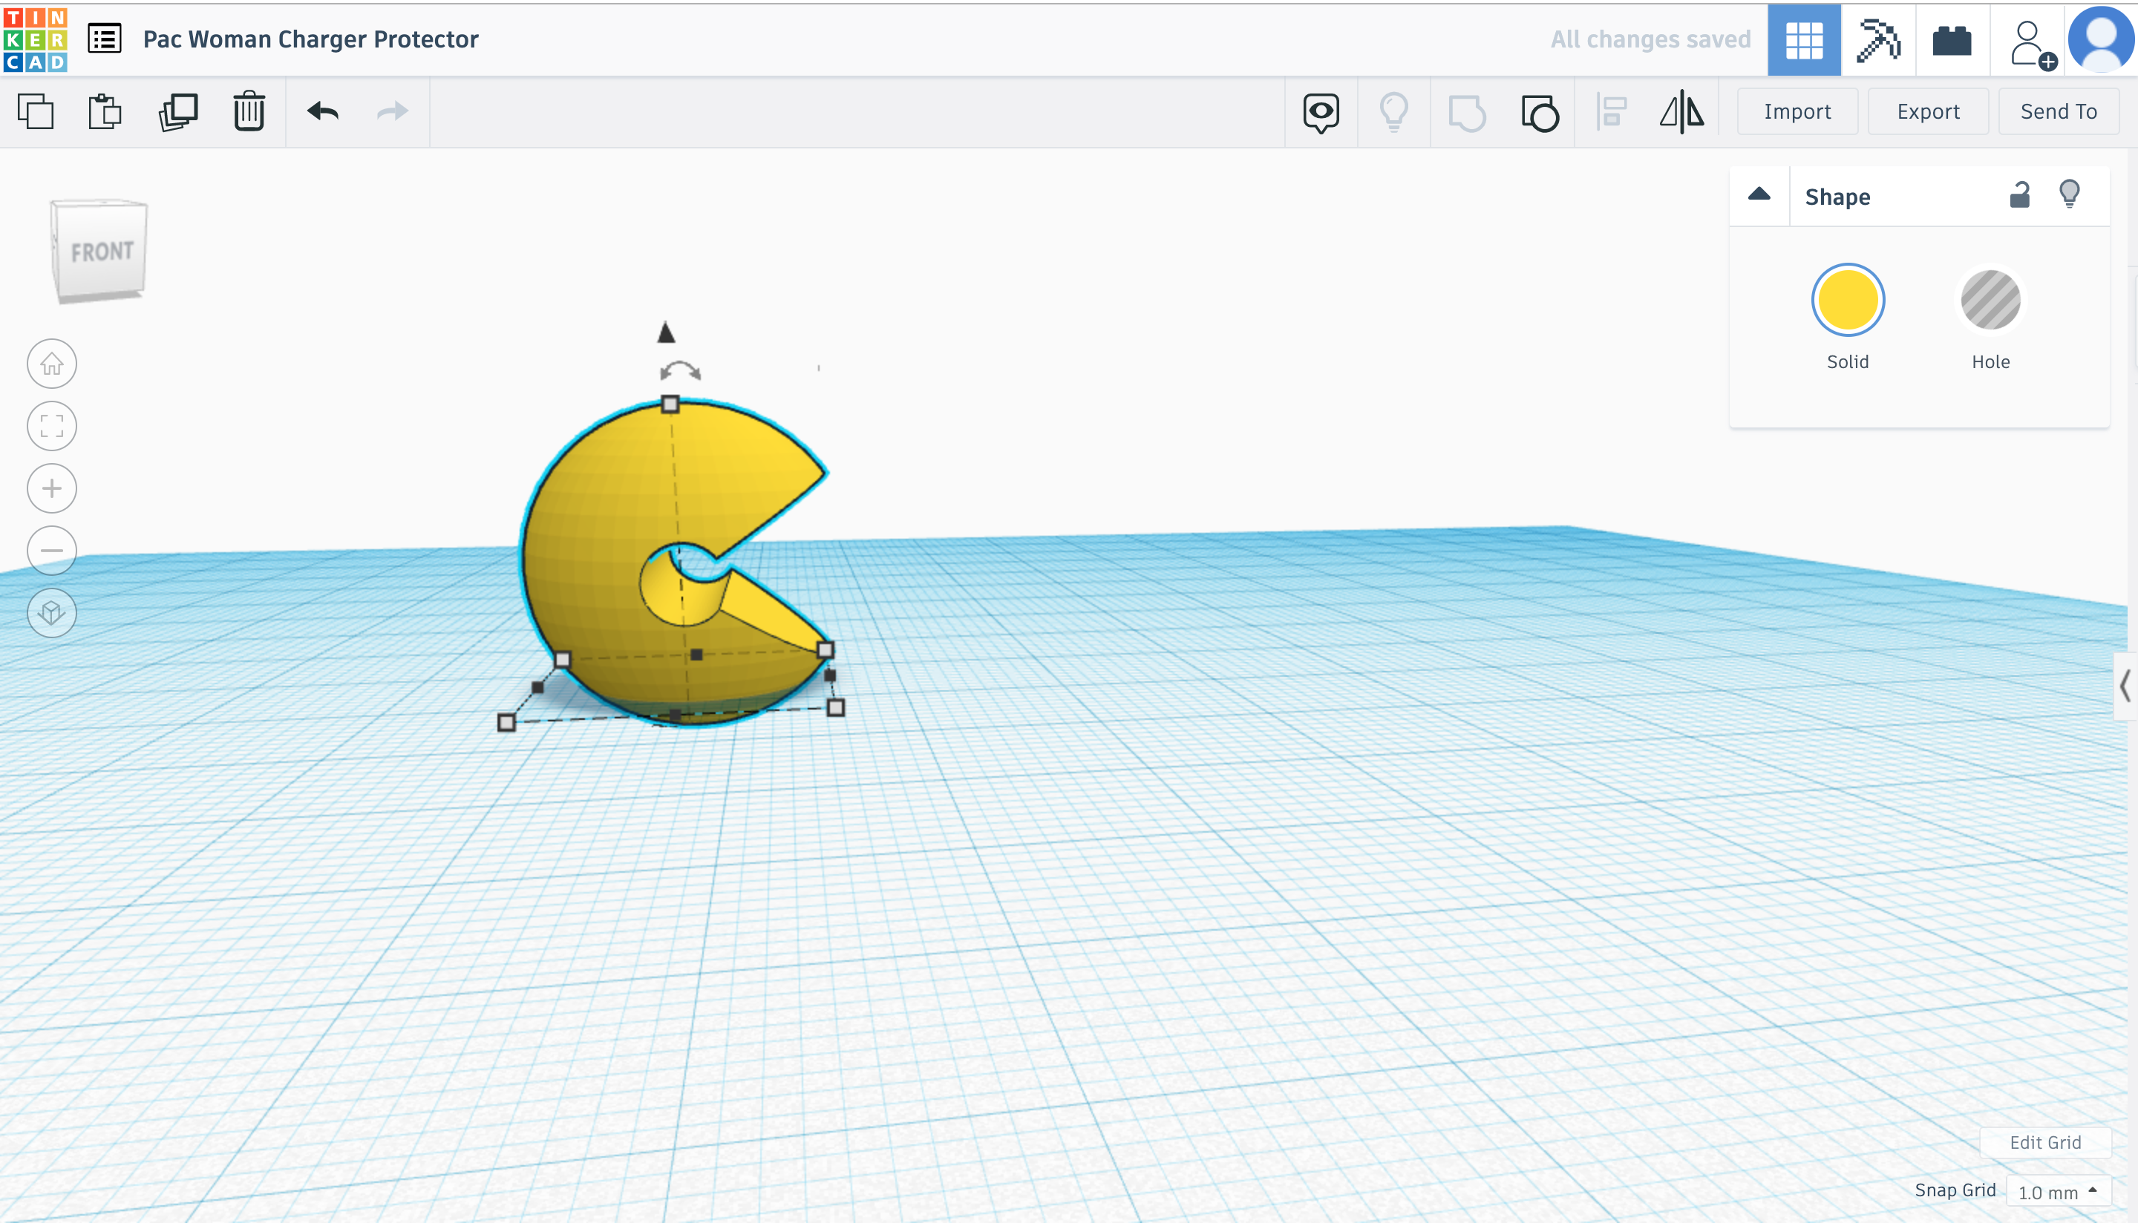2138x1223 pixels.
Task: Click the Paste clipboard icon
Action: coord(105,112)
